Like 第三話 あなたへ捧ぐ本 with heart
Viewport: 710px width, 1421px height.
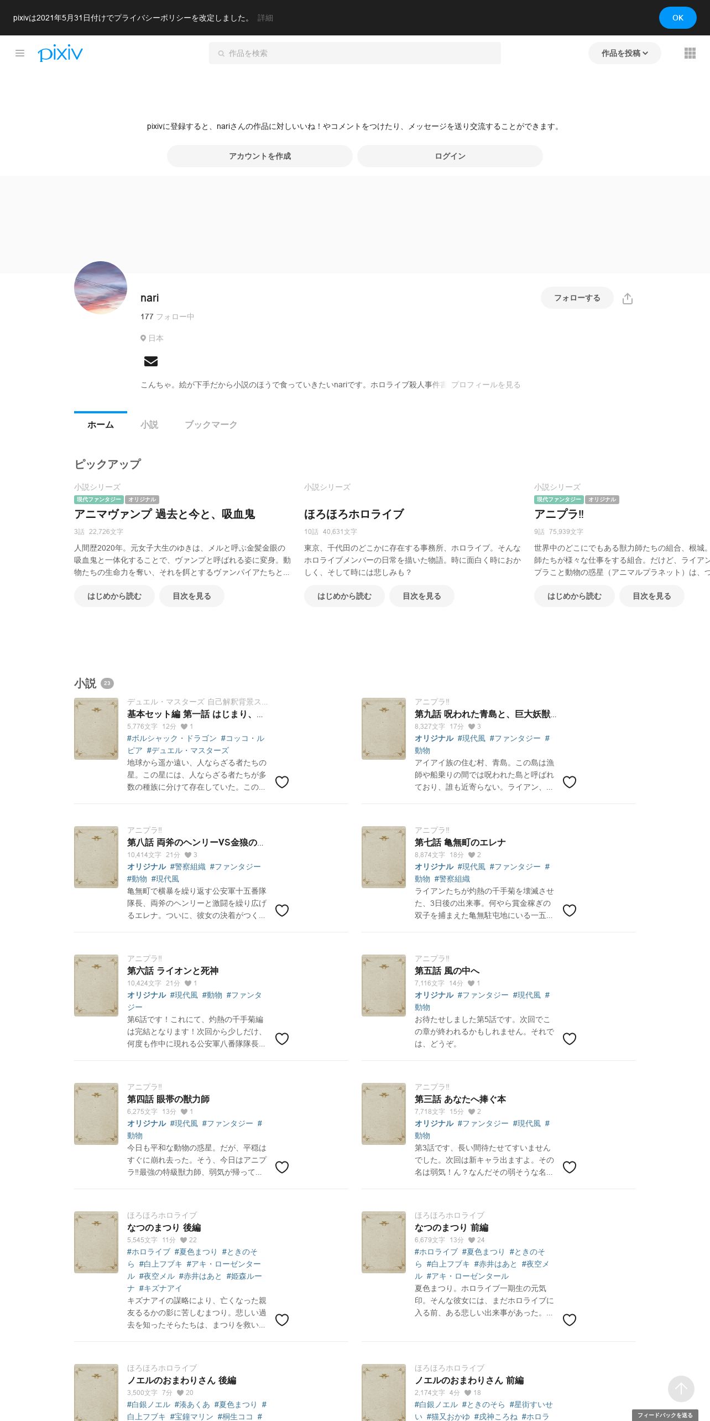click(x=570, y=1167)
